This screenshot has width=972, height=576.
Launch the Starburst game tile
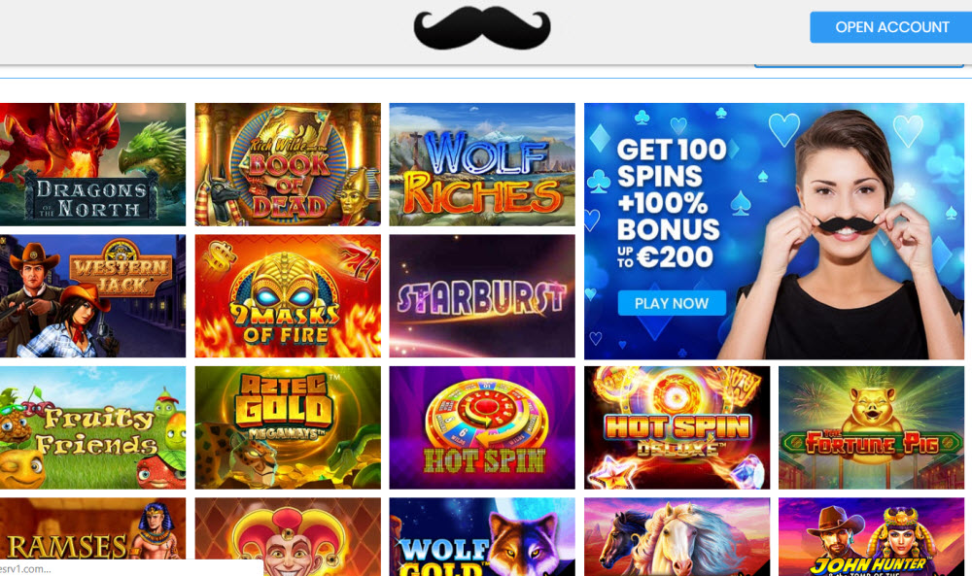pos(482,295)
